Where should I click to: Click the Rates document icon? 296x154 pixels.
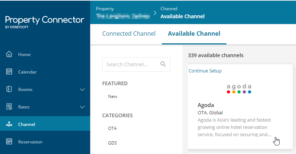click(9, 107)
